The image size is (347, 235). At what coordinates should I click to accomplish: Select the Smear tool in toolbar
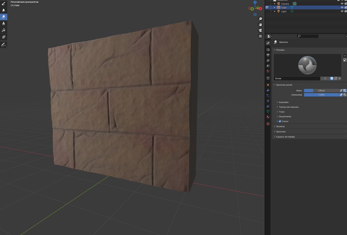coord(4,17)
